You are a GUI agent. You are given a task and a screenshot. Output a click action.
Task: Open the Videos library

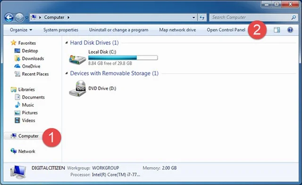tap(28, 120)
